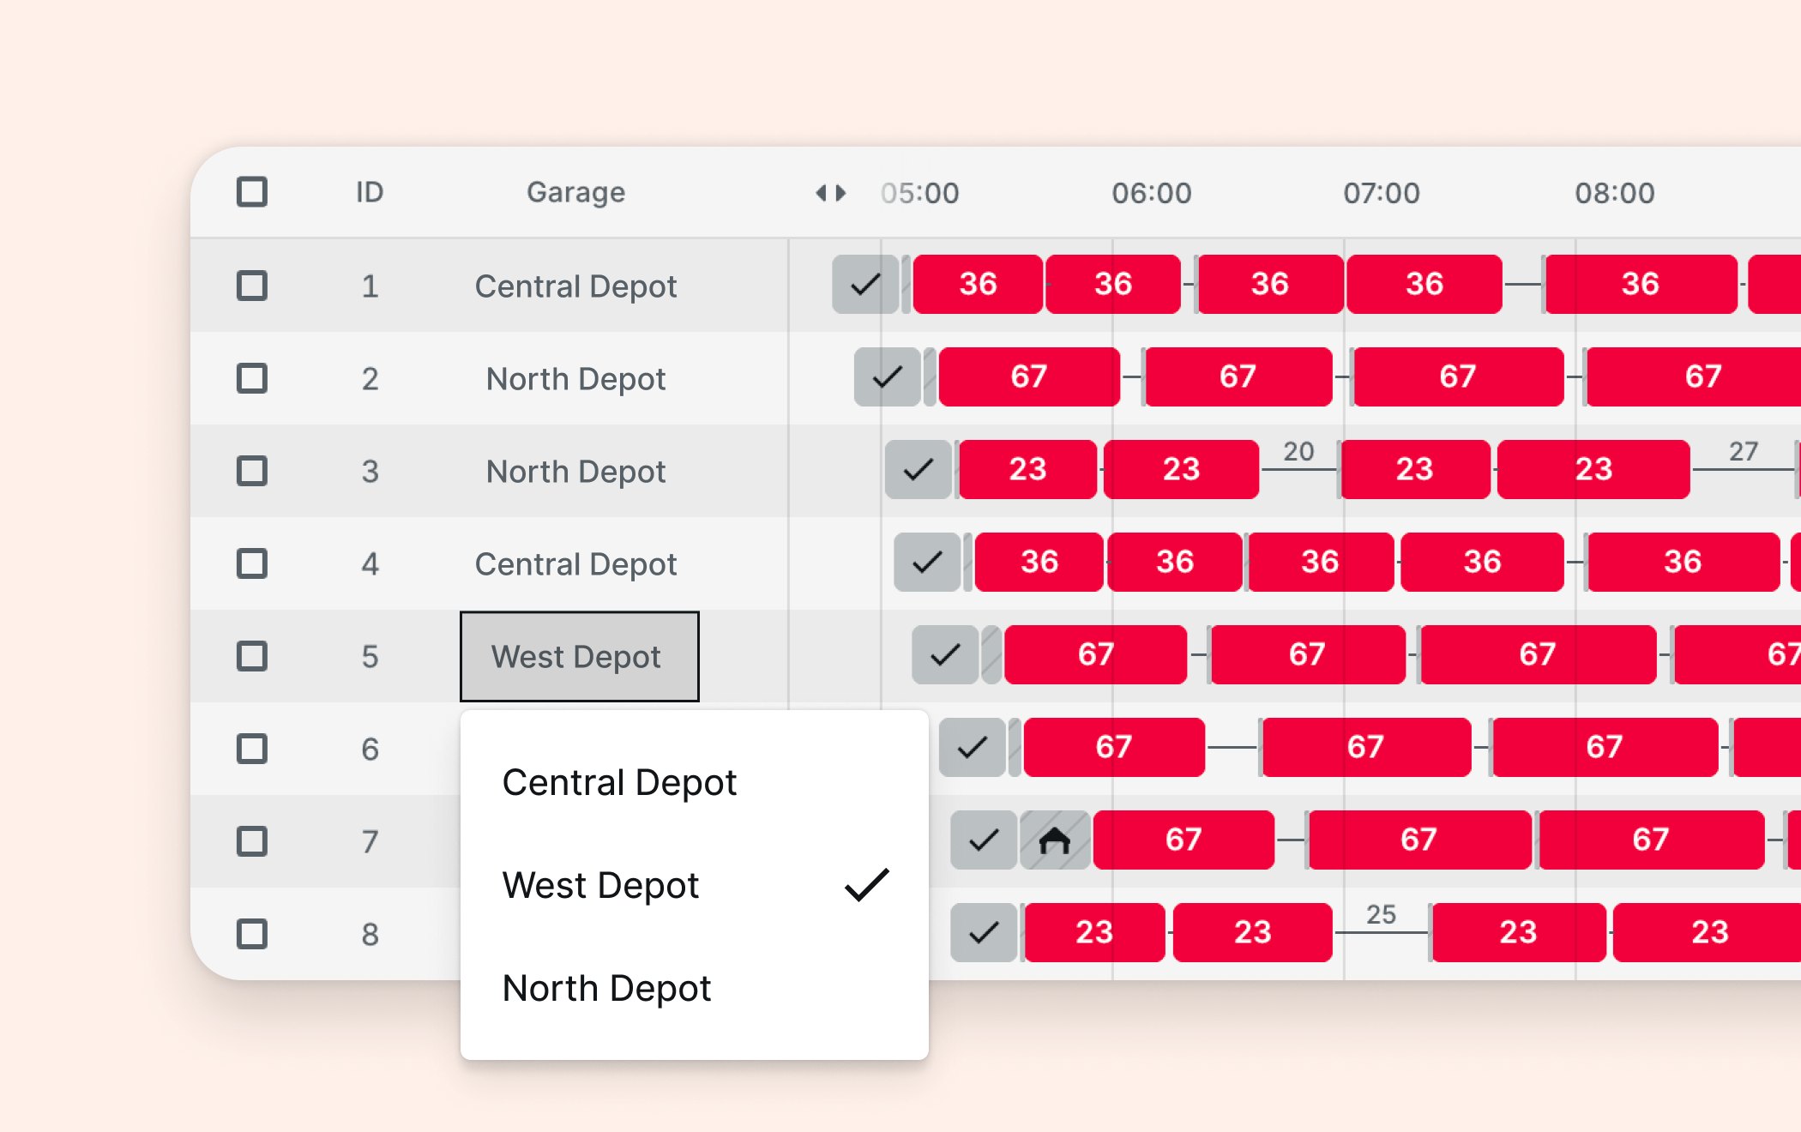Click the ID column header
This screenshot has width=1801, height=1132.
coord(370,192)
